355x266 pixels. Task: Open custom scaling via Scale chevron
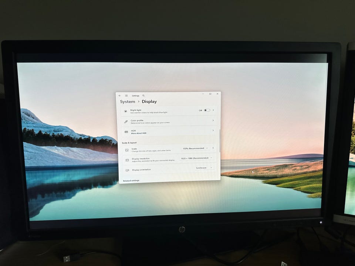click(213, 148)
